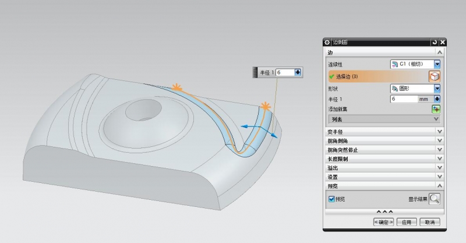Image resolution: width=466 pixels, height=243 pixels.
Task: Expand the 列表 list section
Action: click(x=436, y=119)
